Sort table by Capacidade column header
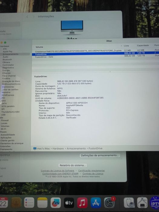The image size is (159, 212). 143,45
